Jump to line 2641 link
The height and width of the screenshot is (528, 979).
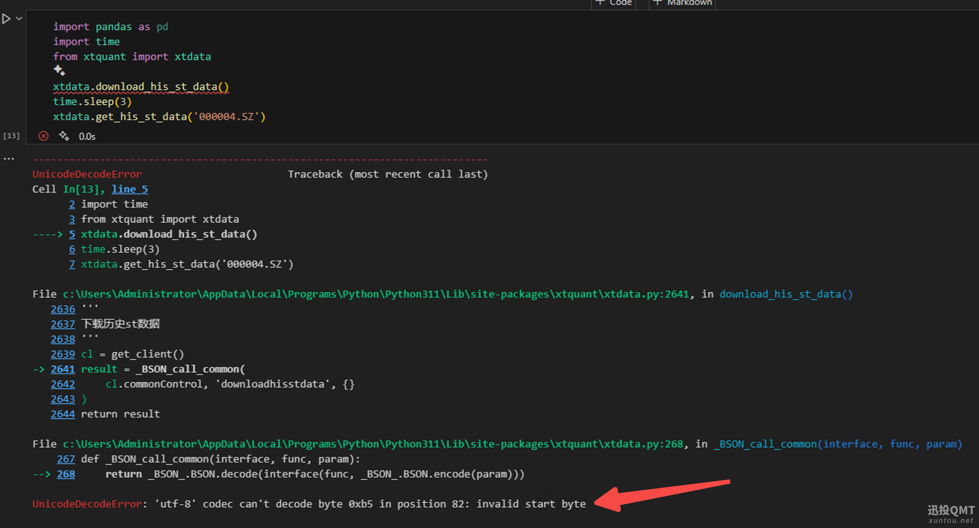tap(63, 369)
